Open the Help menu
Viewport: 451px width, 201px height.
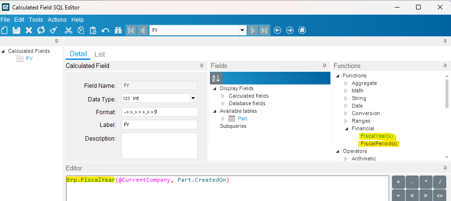pyautogui.click(x=78, y=19)
